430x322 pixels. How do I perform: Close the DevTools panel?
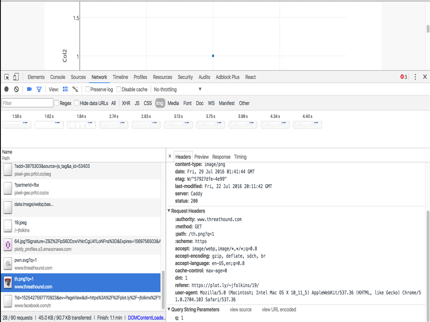(x=425, y=77)
